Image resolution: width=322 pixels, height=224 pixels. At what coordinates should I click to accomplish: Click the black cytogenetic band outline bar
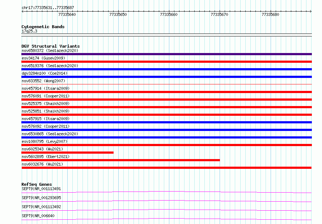[x=166, y=35]
